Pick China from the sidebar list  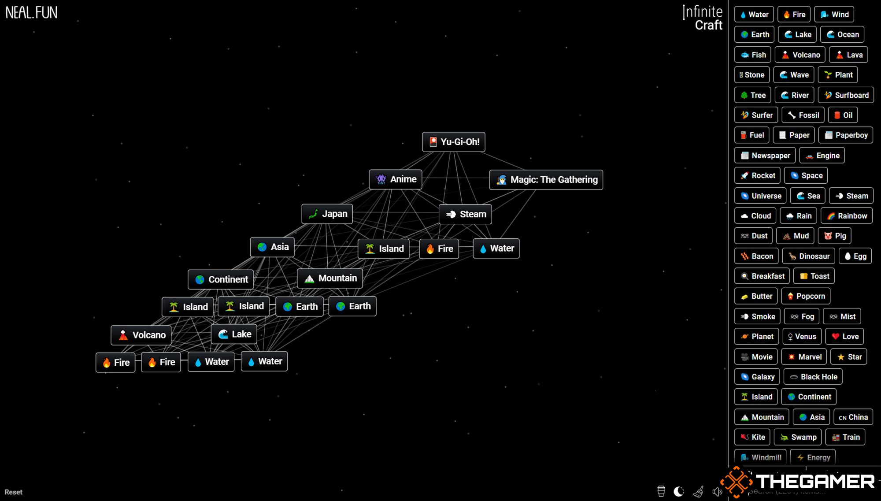pyautogui.click(x=853, y=417)
